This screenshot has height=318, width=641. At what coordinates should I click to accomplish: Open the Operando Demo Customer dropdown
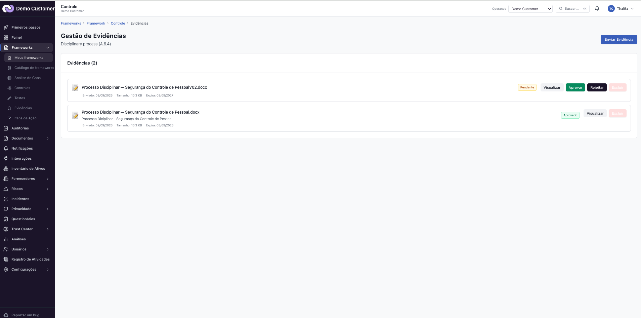click(x=530, y=9)
